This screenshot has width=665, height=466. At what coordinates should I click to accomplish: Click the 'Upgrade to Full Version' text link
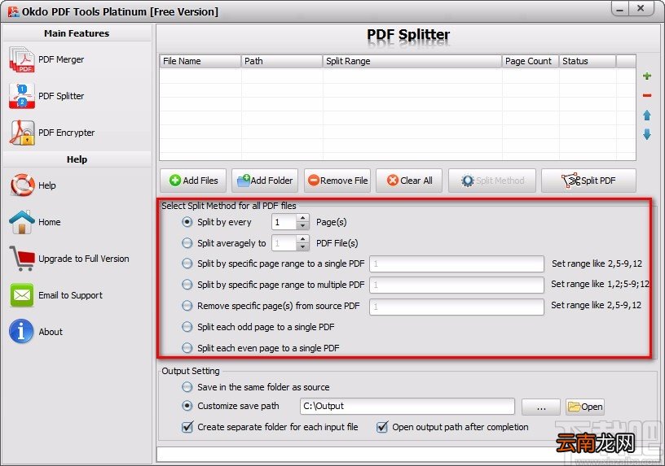coord(84,259)
